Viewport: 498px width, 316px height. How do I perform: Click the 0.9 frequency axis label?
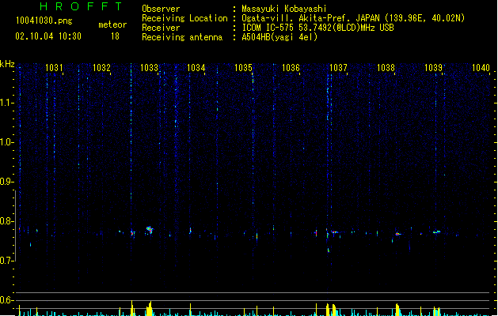point(6,182)
